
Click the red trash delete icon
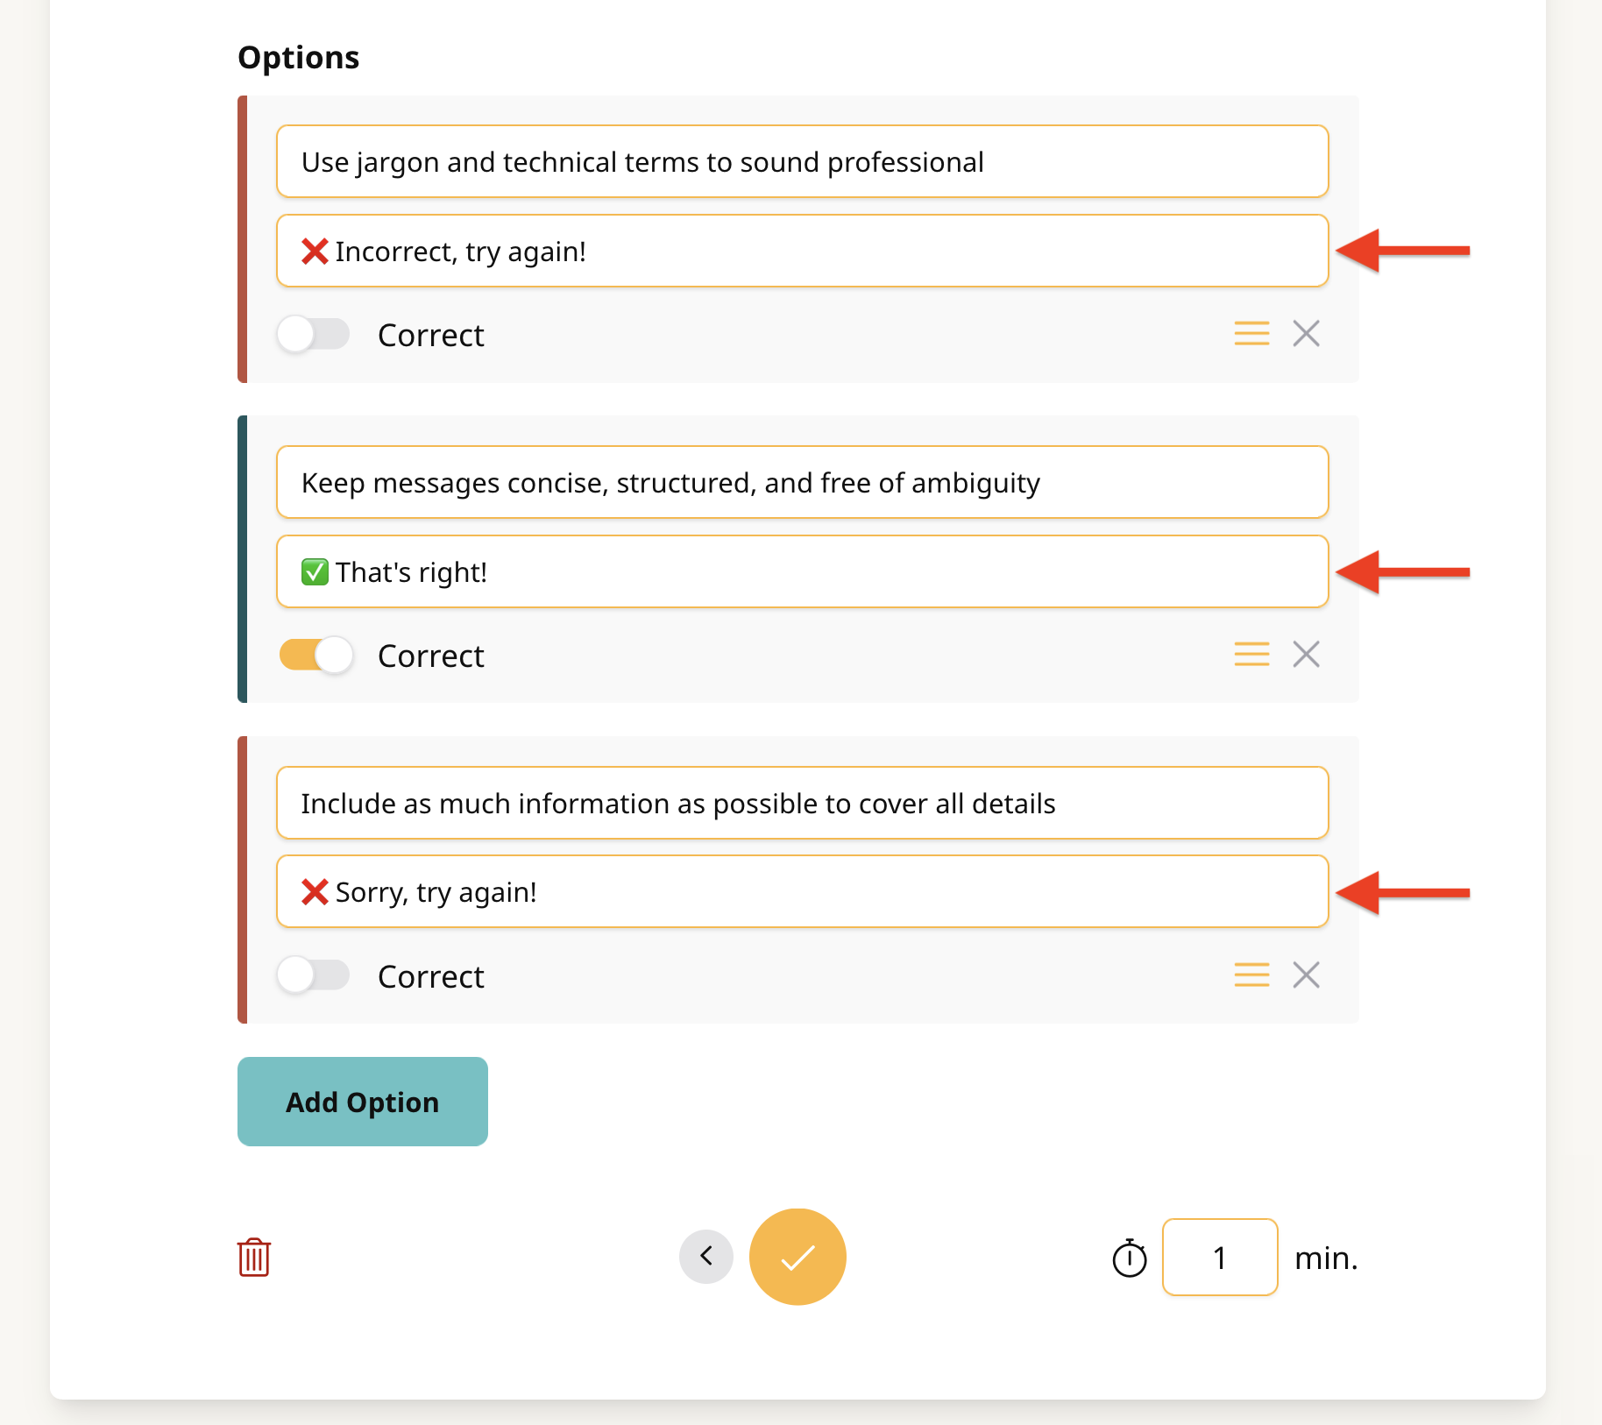coord(254,1258)
